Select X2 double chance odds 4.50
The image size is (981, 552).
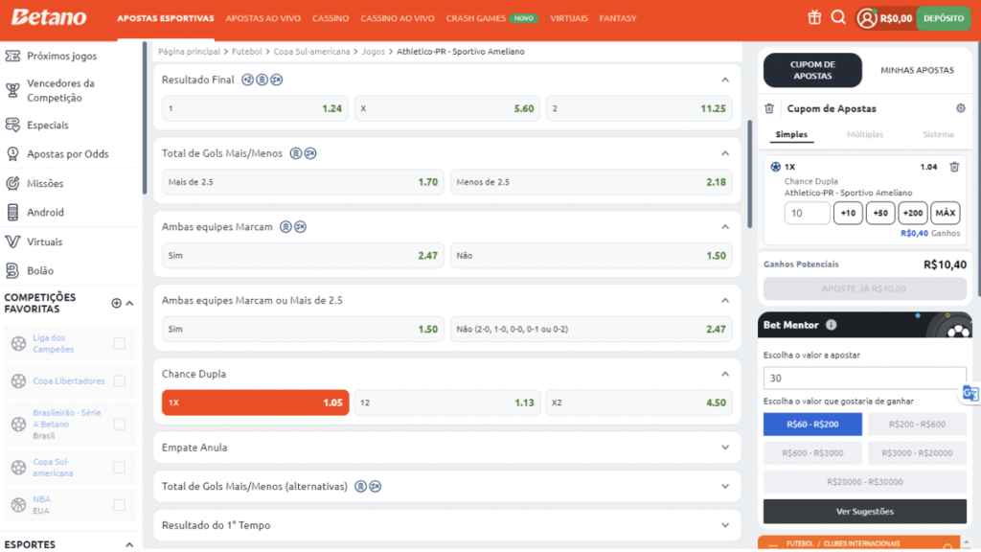(x=639, y=402)
